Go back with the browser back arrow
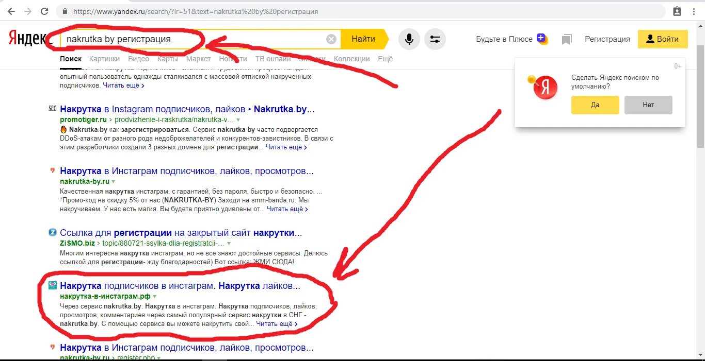The height and width of the screenshot is (361, 705). (x=11, y=11)
